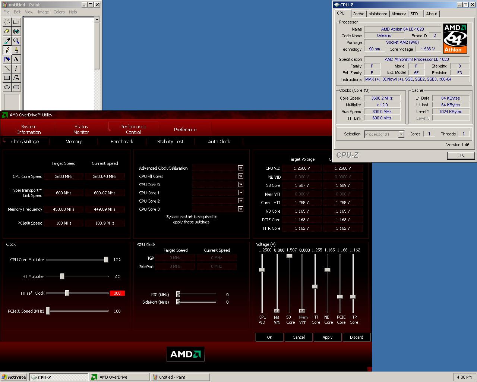The width and height of the screenshot is (477, 382).
Task: Switch to untitled - Paint taskbar button
Action: pos(180,377)
